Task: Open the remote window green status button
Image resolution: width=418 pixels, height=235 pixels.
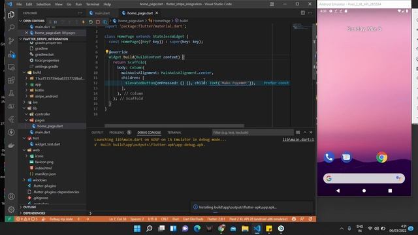Action: pyautogui.click(x=9, y=219)
